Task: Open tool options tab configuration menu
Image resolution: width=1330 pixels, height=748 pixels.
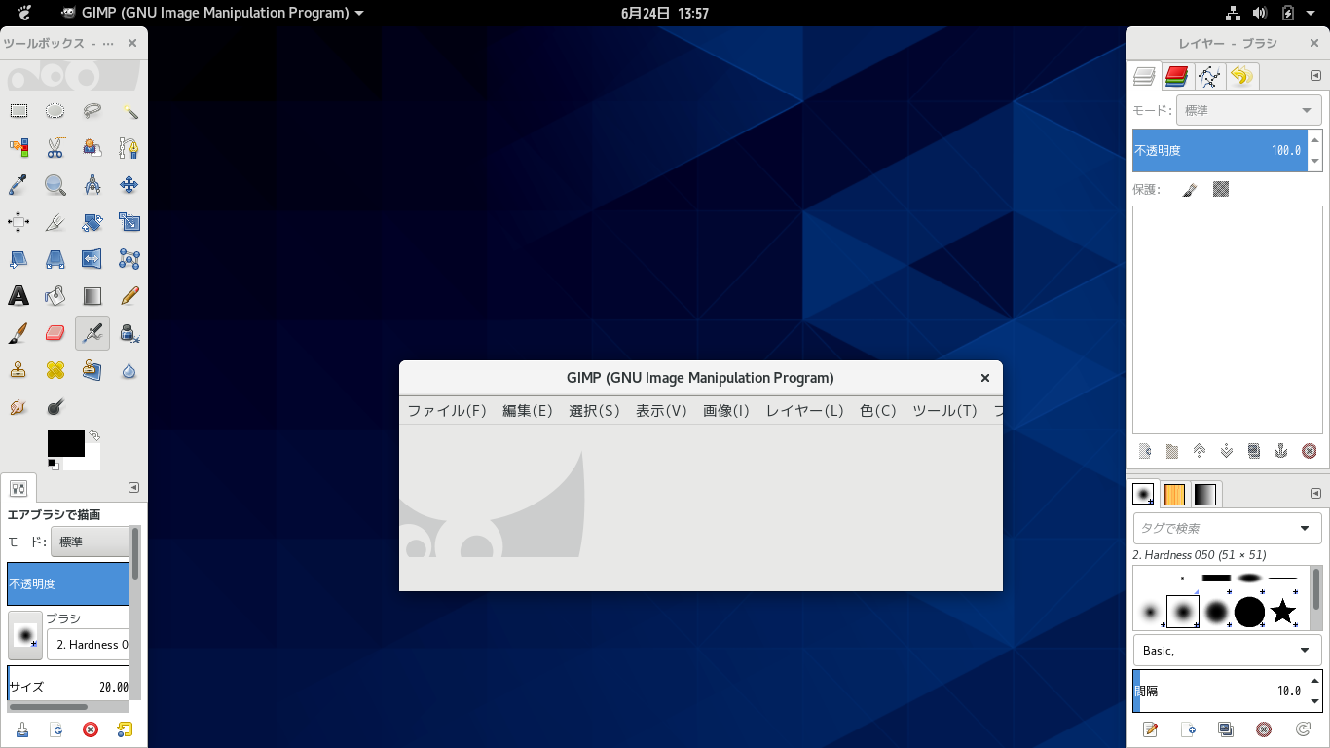Action: [x=134, y=488]
